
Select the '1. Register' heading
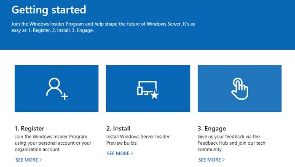pos(29,128)
